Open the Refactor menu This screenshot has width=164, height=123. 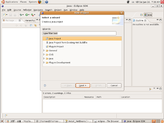click(x=27, y=10)
